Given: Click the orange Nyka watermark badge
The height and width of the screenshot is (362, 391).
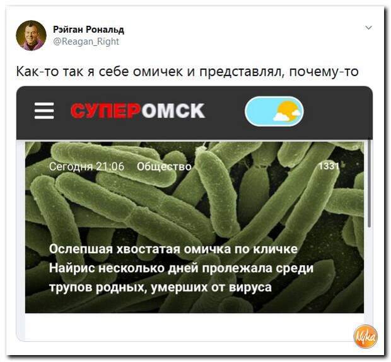Looking at the screenshot, I should 365,336.
